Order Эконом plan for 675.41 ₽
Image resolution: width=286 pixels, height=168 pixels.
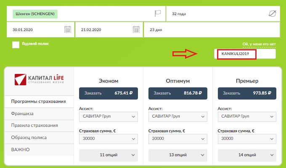click(x=109, y=93)
